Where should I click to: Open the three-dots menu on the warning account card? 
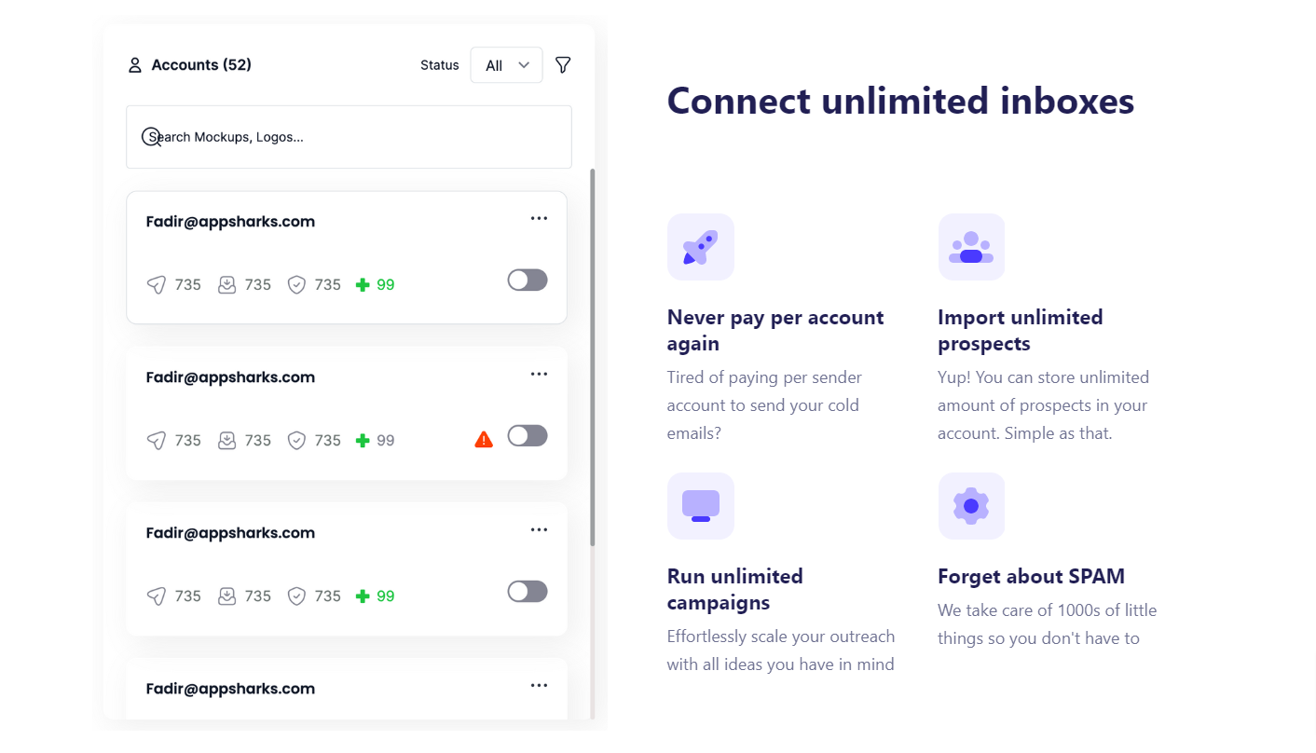539,374
